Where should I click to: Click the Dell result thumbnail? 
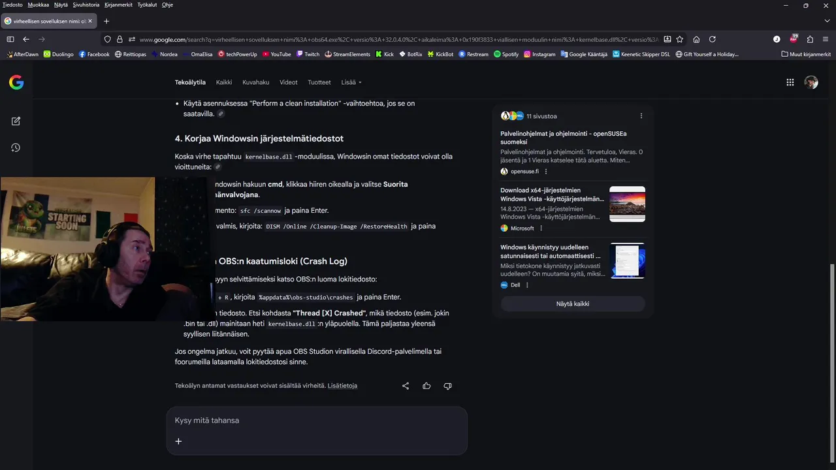(x=627, y=260)
